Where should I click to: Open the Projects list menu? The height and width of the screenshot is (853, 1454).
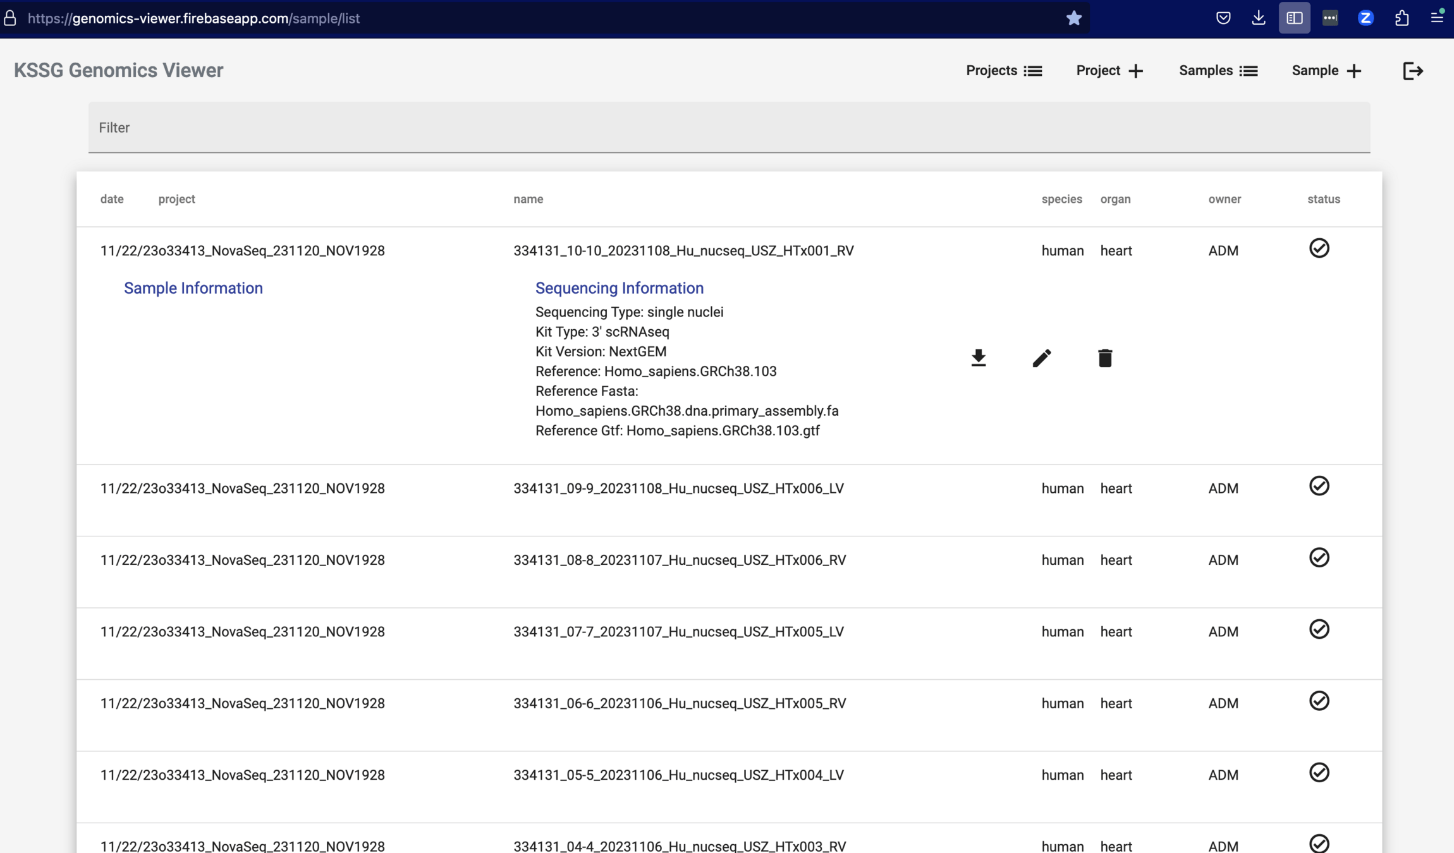pyautogui.click(x=1003, y=71)
